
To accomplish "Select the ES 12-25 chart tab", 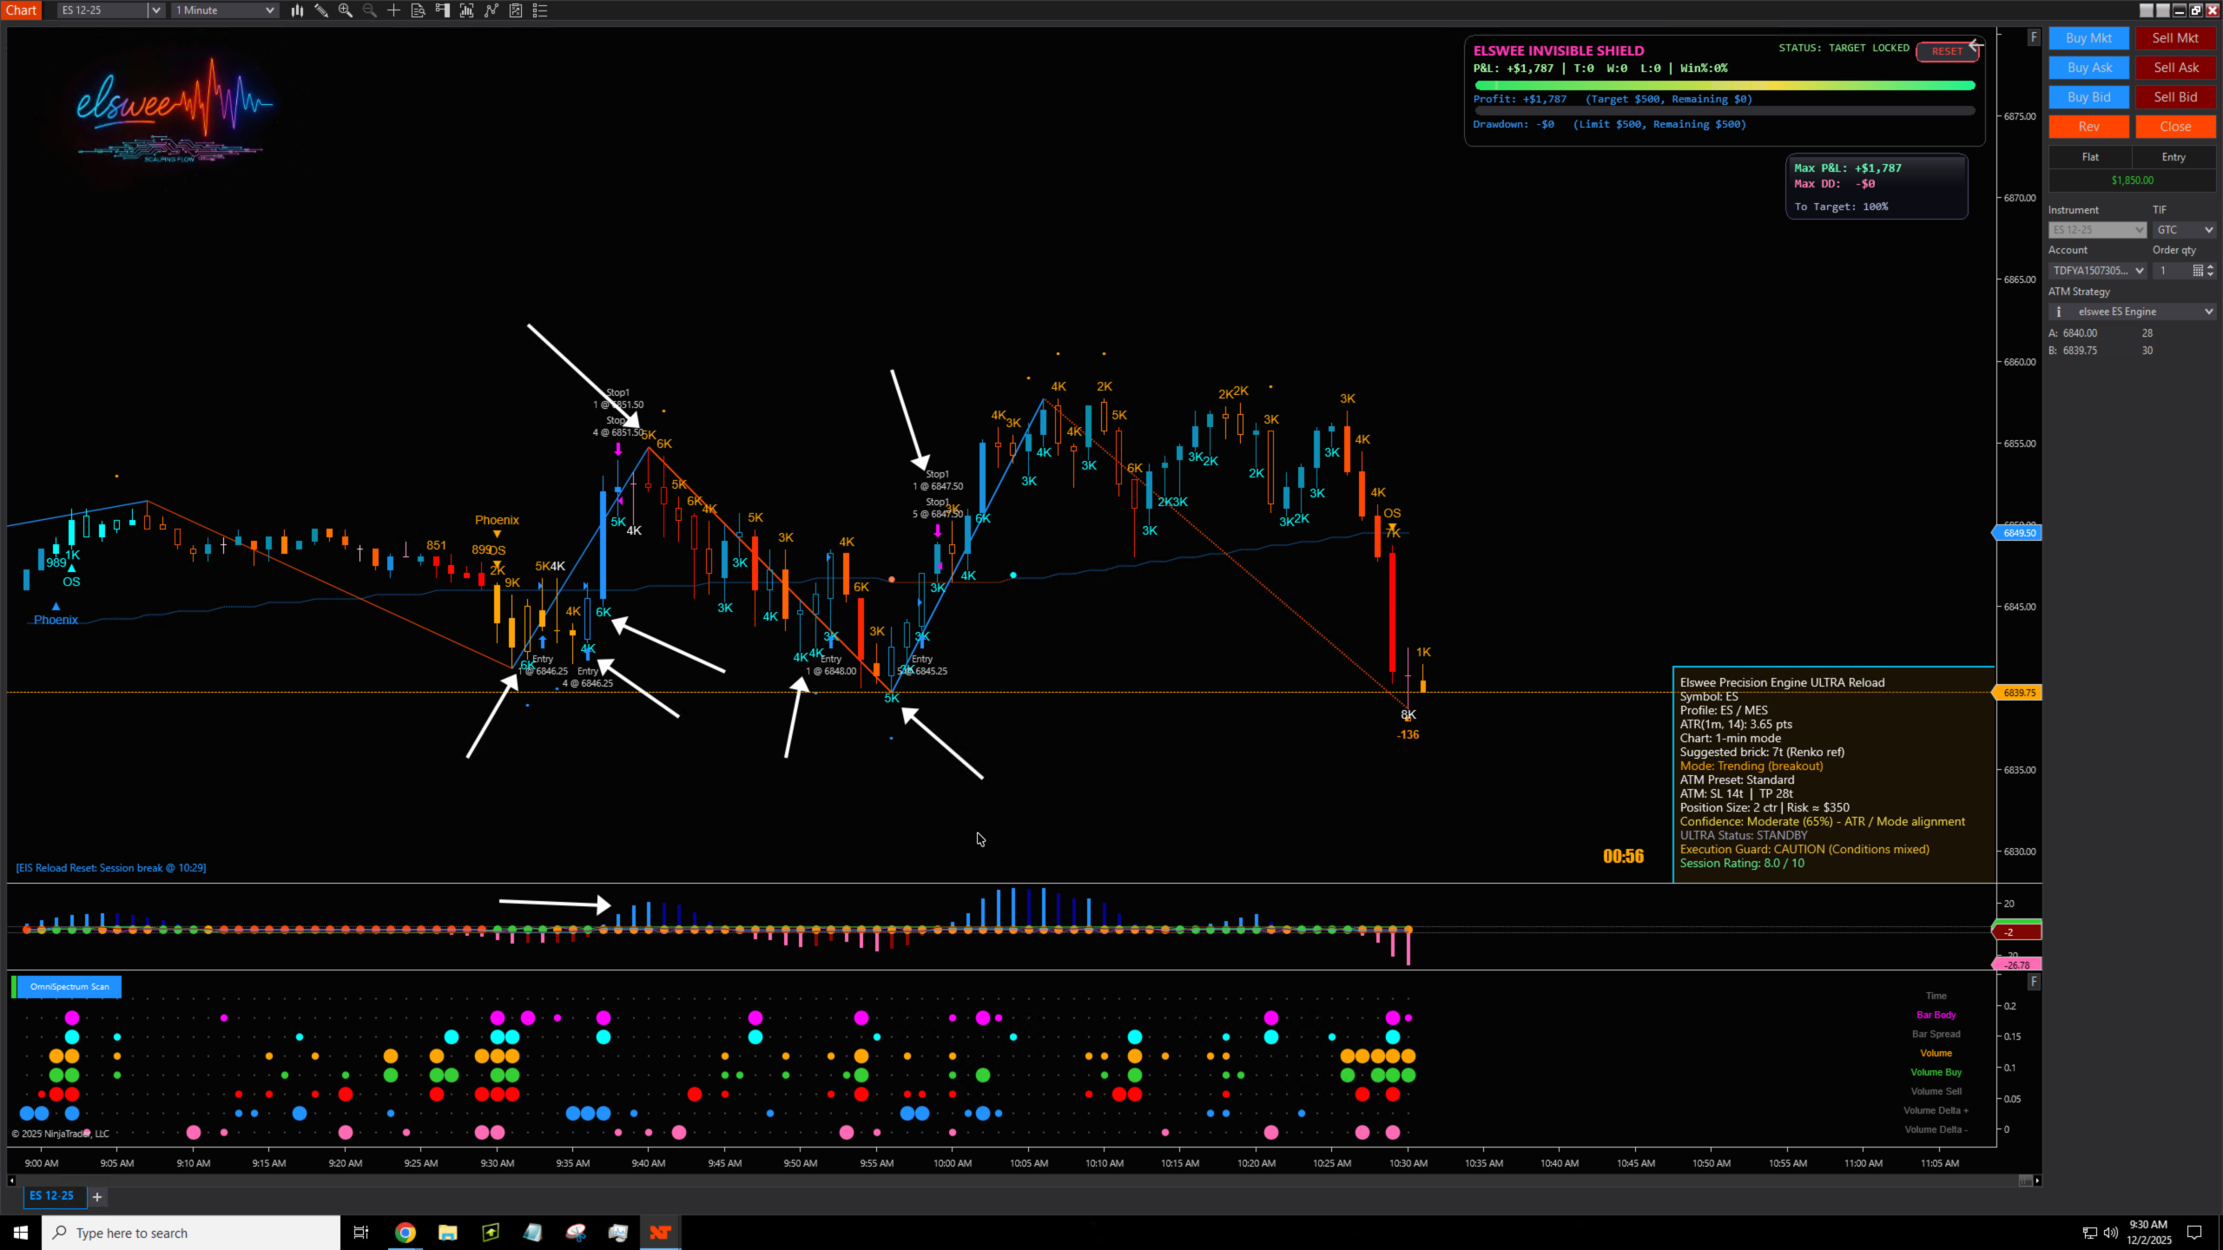I will click(x=51, y=1196).
